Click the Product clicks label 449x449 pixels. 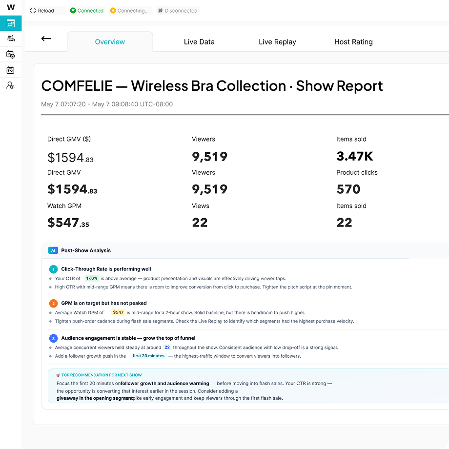point(357,173)
